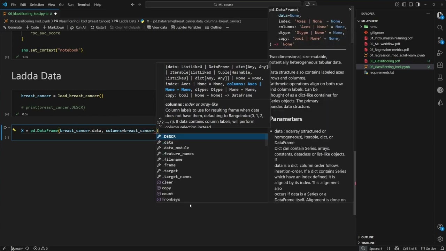Screen dimensions: 446x251
Task: Click Run All in notebook toolbar
Action: pos(78,27)
